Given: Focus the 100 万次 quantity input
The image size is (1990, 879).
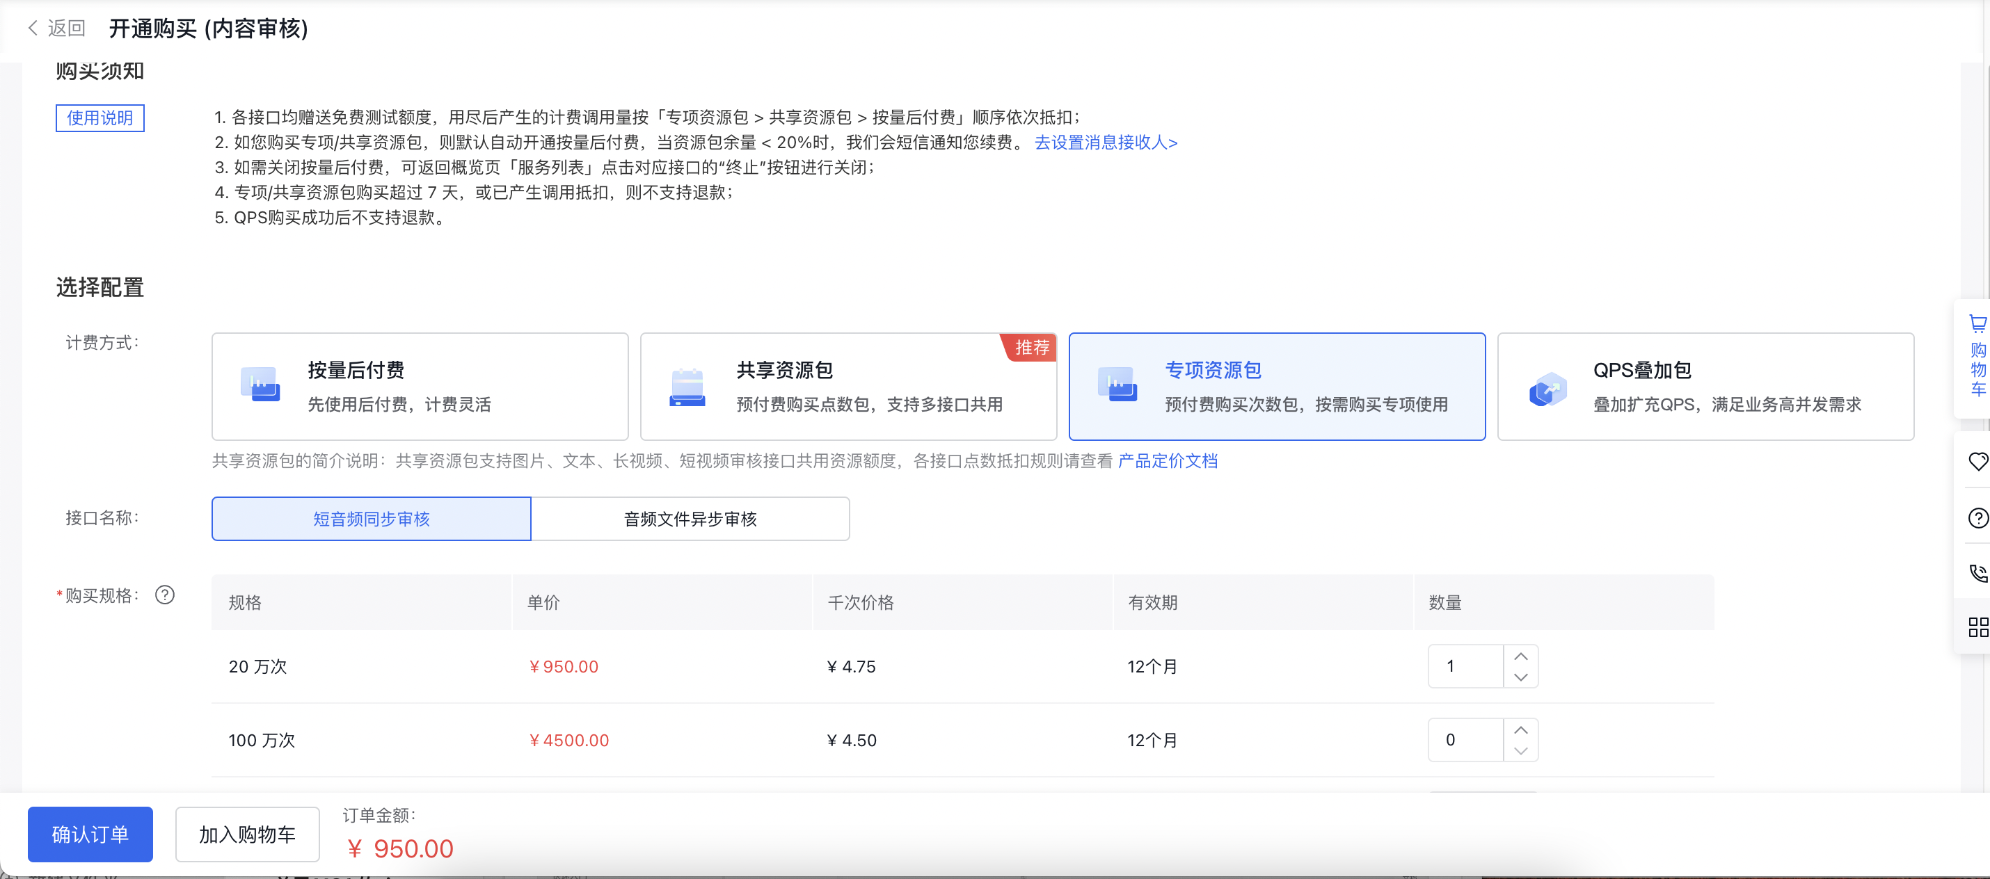Looking at the screenshot, I should click(x=1465, y=740).
